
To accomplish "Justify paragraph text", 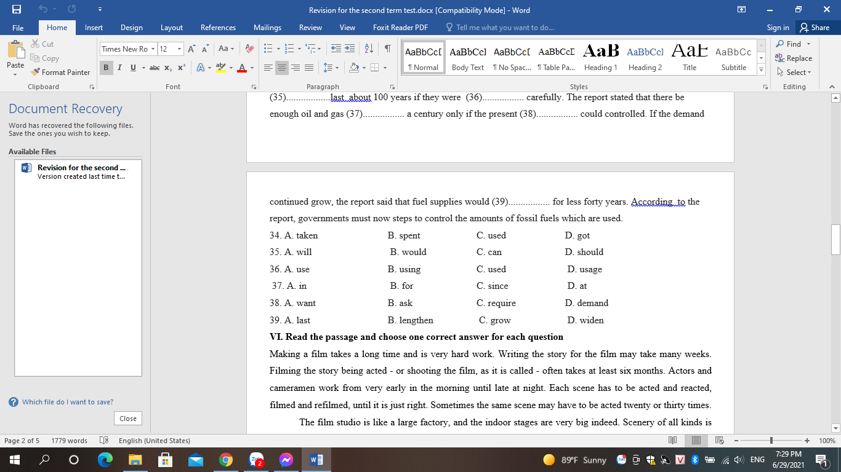I will click(309, 68).
